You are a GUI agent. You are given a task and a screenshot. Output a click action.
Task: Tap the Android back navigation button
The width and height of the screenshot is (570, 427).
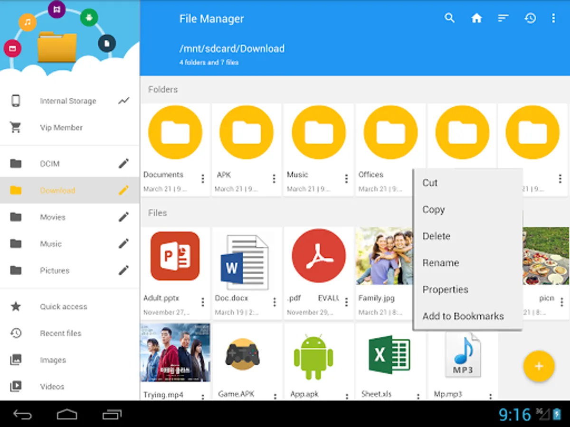(22, 415)
